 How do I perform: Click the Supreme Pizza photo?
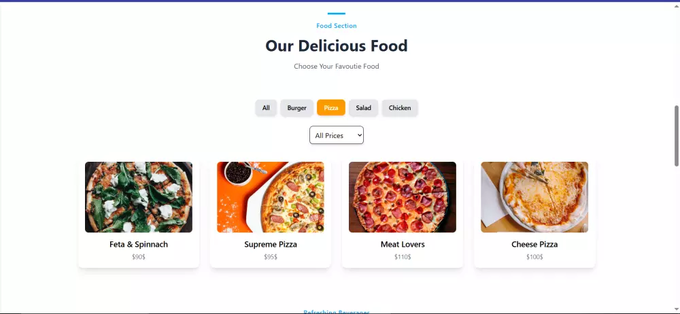coord(271,197)
